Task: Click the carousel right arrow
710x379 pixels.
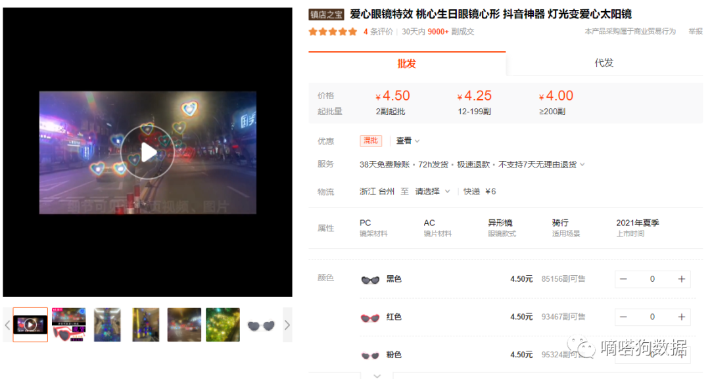Action: pyautogui.click(x=287, y=324)
